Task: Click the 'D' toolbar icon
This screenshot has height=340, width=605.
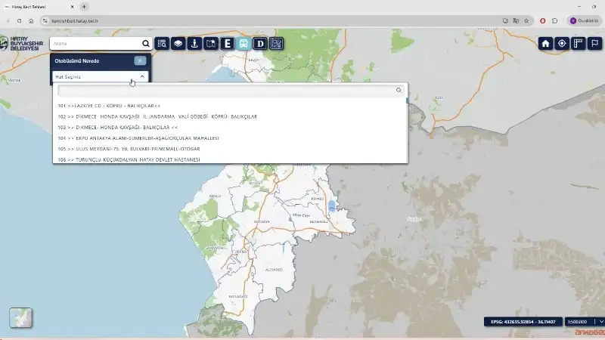Action: pos(261,44)
